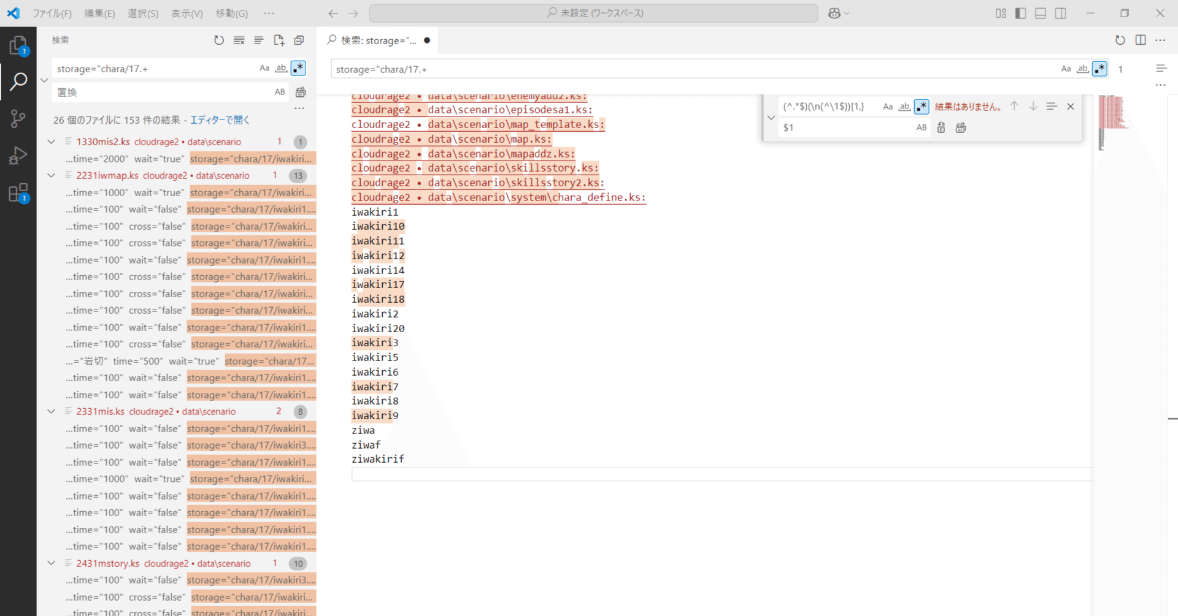Open the Search view in activity bar
This screenshot has width=1178, height=616.
click(x=18, y=81)
